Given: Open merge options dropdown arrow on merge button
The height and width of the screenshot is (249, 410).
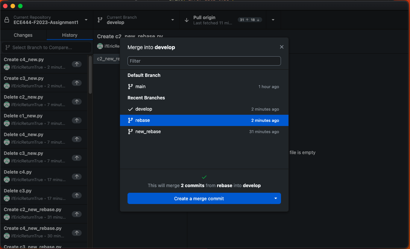Looking at the screenshot, I should pos(276,198).
